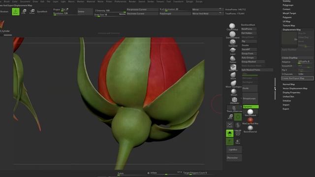Select the ClayBuildup brush
Image resolution: width=315 pixels, height=177 pixels.
232,26
